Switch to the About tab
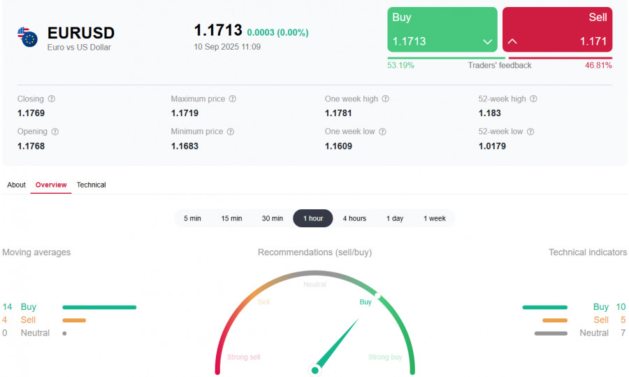 coord(17,185)
